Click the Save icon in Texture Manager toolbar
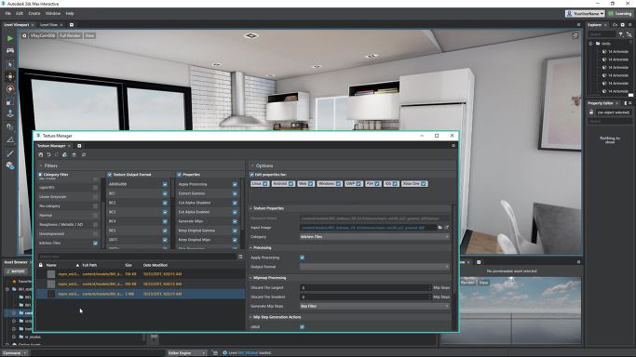This screenshot has width=636, height=357. [41, 154]
